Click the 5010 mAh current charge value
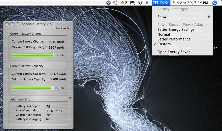Viewport: 222px width, 131px height. (56, 42)
